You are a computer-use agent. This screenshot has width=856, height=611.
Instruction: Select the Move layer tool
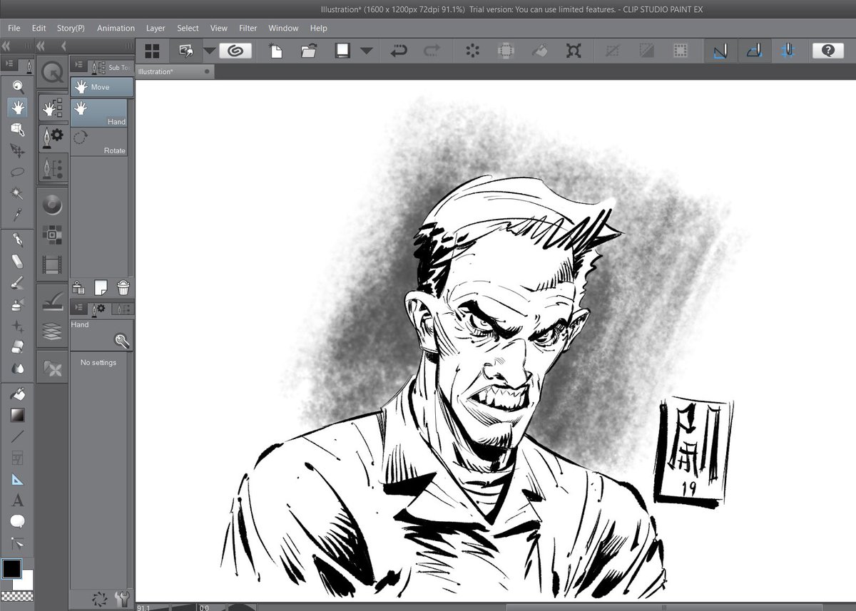[x=18, y=151]
